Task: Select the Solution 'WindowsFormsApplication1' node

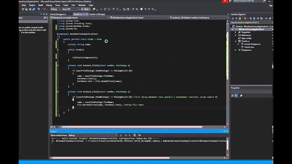Action: click(252, 26)
